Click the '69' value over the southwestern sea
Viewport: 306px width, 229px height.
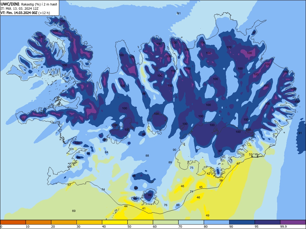pyautogui.click(x=74, y=211)
